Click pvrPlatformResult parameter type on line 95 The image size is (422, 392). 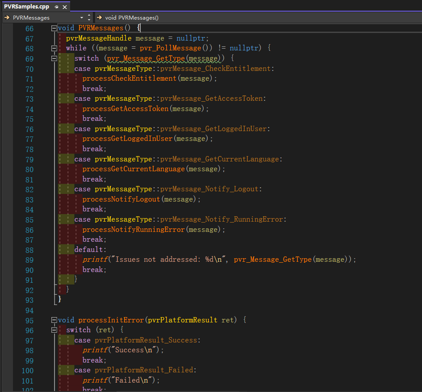183,320
